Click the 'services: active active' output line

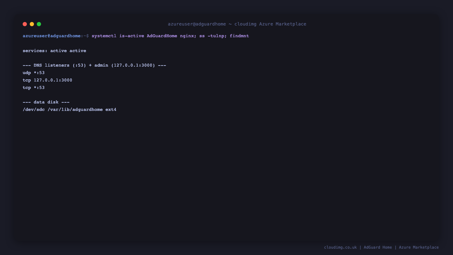(x=55, y=51)
